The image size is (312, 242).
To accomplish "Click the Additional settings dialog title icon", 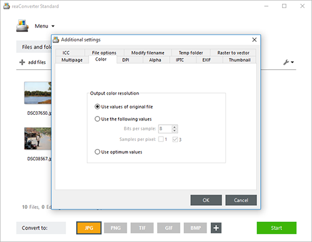I will pos(56,39).
